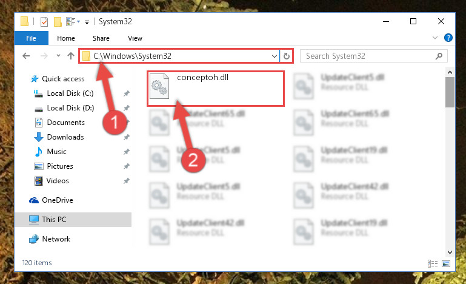The height and width of the screenshot is (284, 466).
Task: Open the File menu tab
Action: 31,38
